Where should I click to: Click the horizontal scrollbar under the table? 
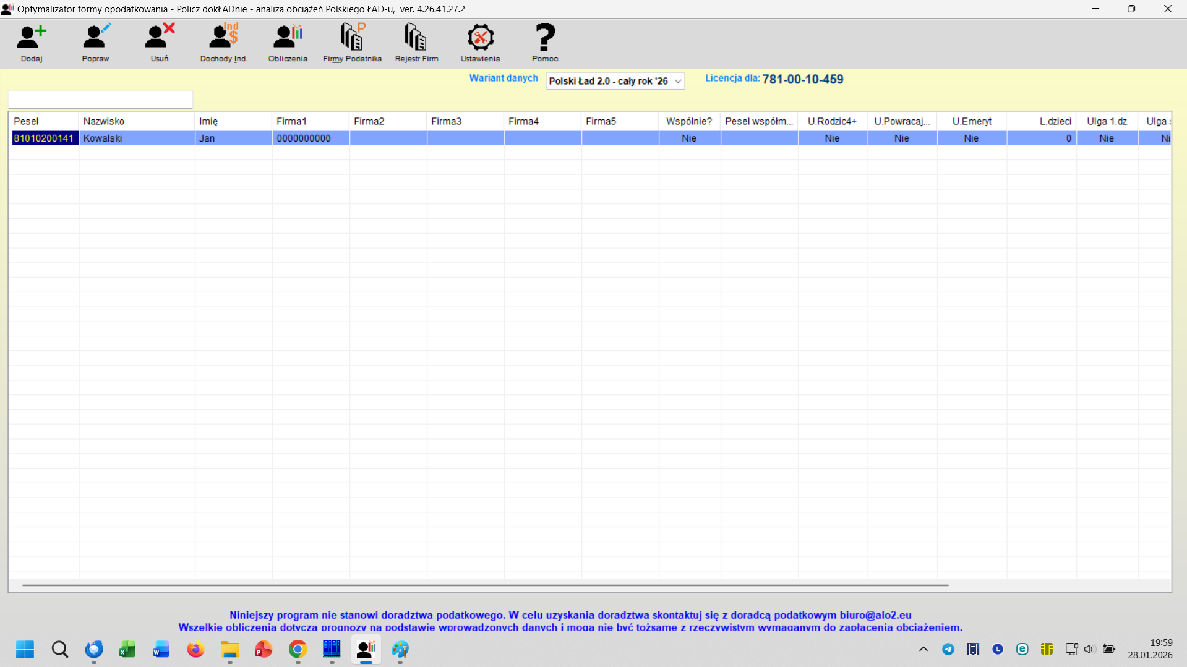click(485, 585)
